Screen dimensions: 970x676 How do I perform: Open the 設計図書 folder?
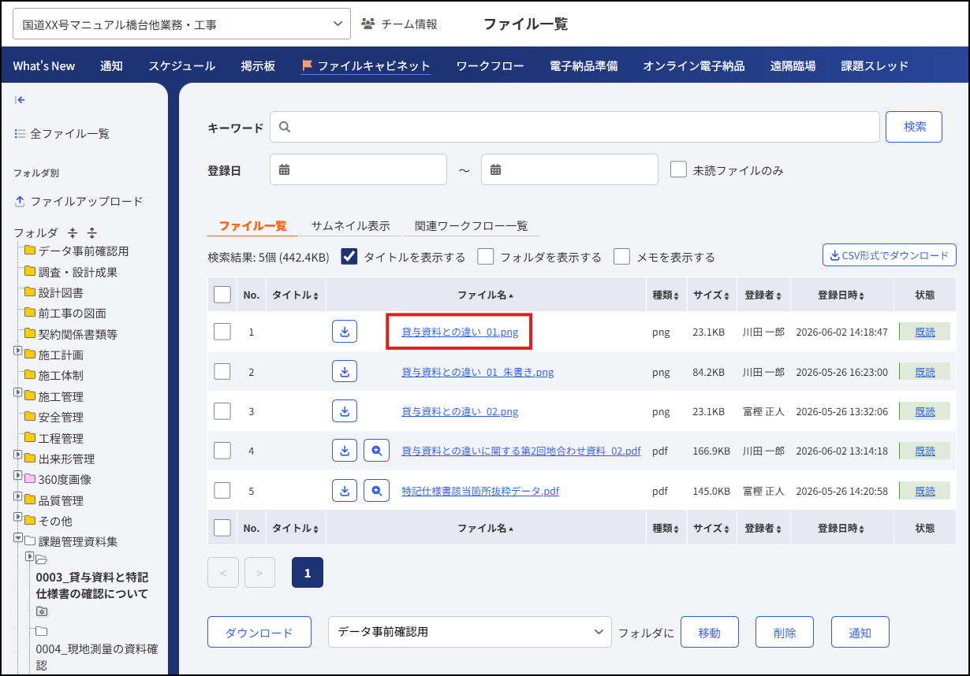click(54, 292)
